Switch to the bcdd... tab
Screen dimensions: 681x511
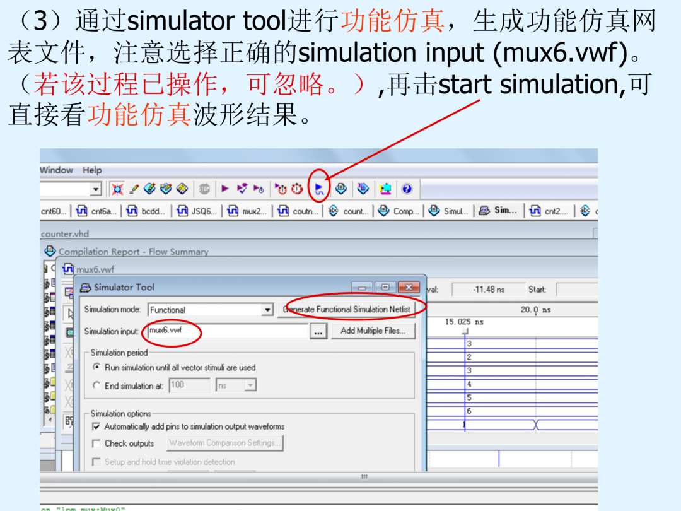[146, 211]
